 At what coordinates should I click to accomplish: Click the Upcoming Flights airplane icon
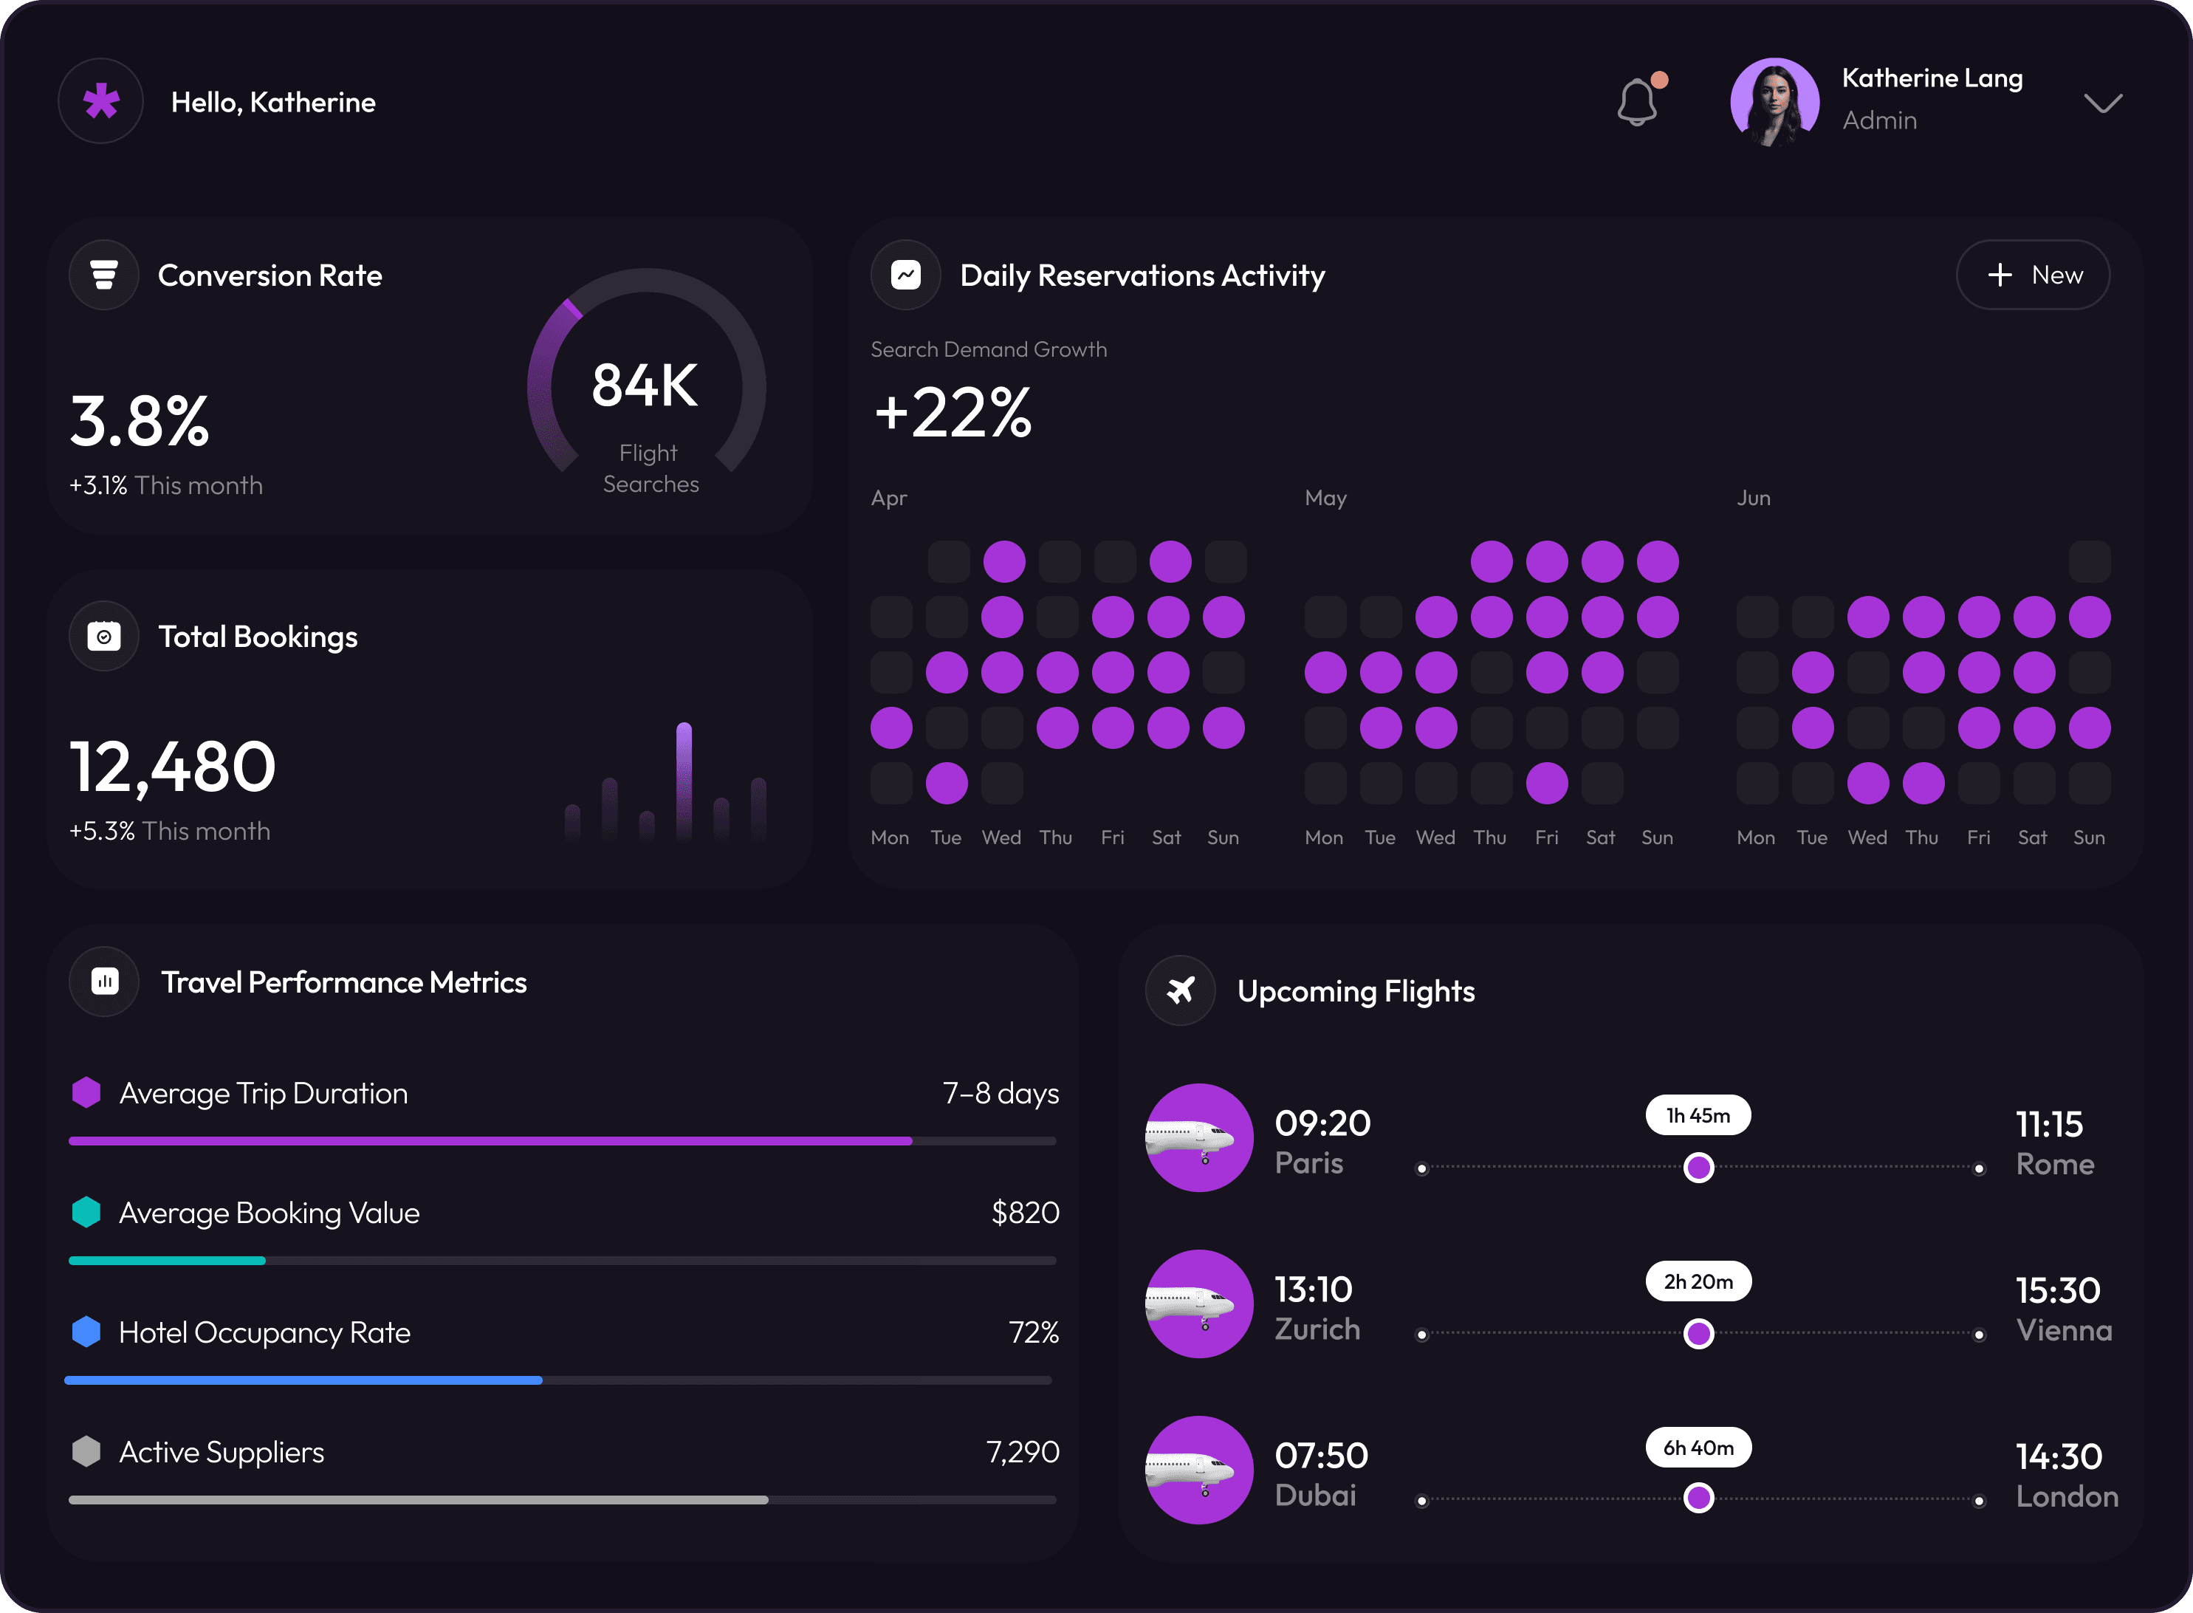coord(1180,990)
